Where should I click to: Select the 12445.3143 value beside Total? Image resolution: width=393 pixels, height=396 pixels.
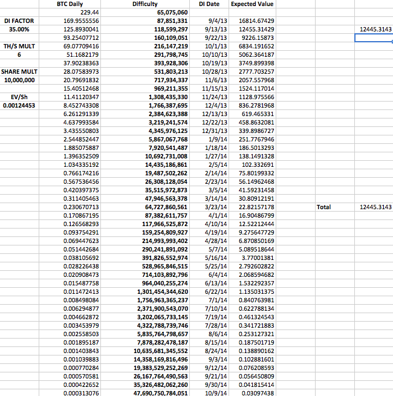(374, 207)
